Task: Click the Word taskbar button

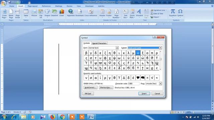Action: point(92,117)
